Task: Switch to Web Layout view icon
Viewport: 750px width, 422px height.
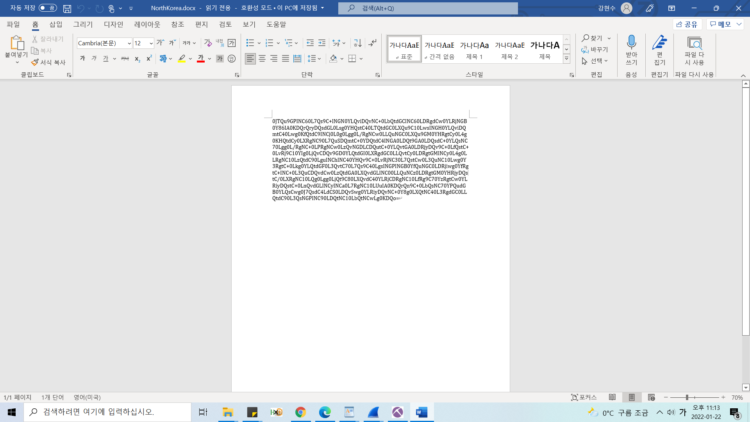Action: coord(651,397)
